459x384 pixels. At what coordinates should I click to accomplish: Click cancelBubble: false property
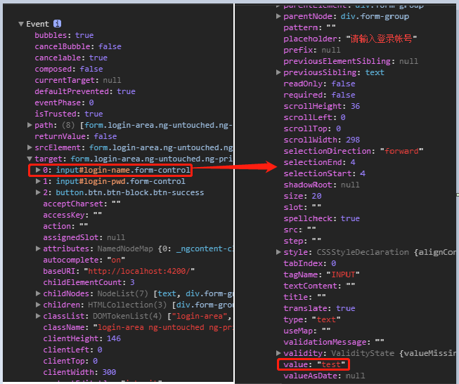(78, 46)
